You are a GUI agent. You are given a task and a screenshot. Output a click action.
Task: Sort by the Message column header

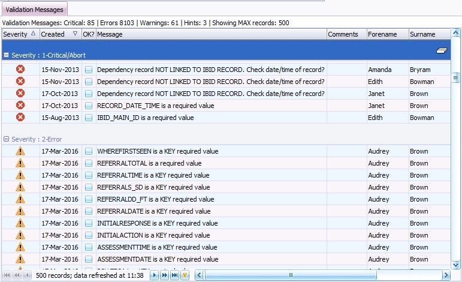[x=210, y=34]
